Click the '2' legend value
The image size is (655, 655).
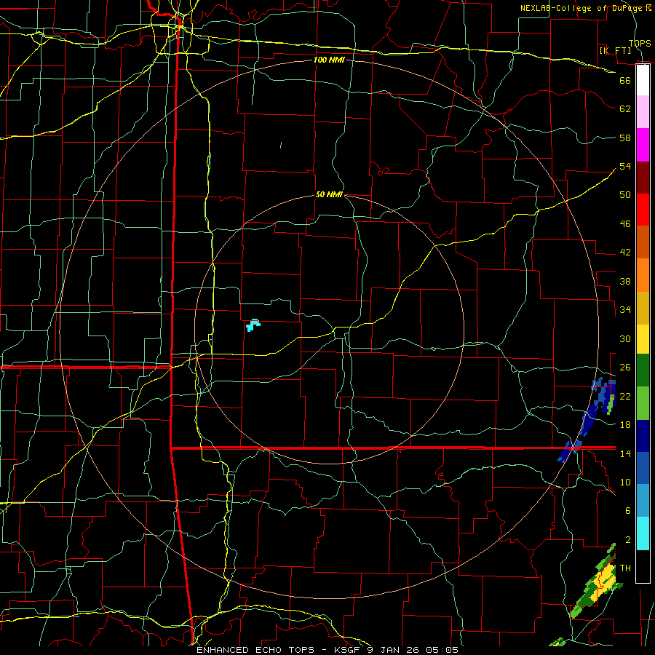628,540
